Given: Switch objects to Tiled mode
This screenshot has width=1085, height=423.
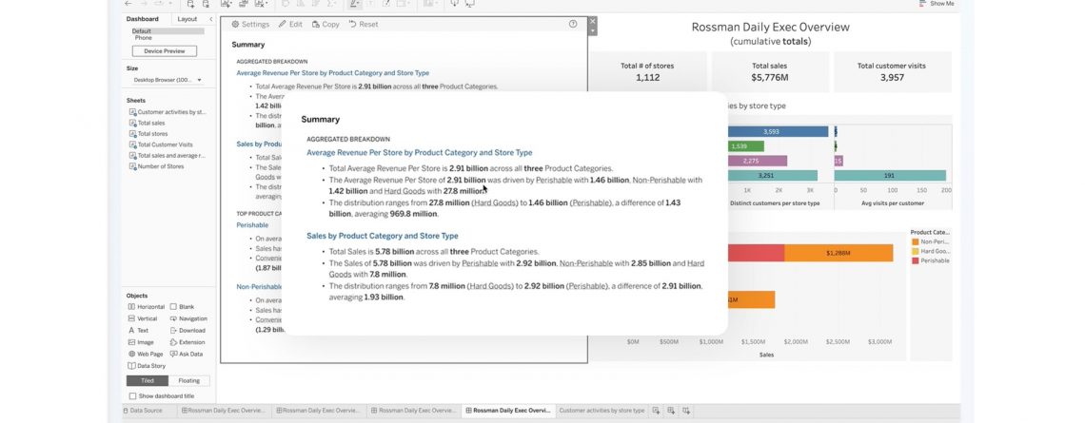Looking at the screenshot, I should pos(148,381).
